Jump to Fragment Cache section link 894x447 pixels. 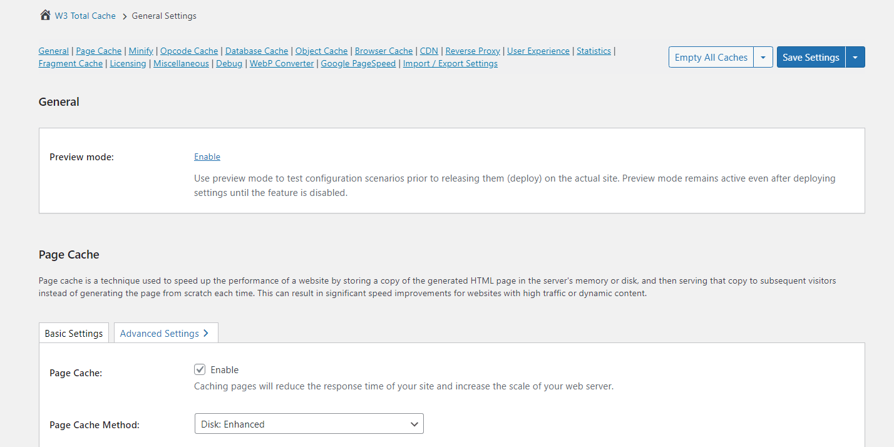click(71, 63)
